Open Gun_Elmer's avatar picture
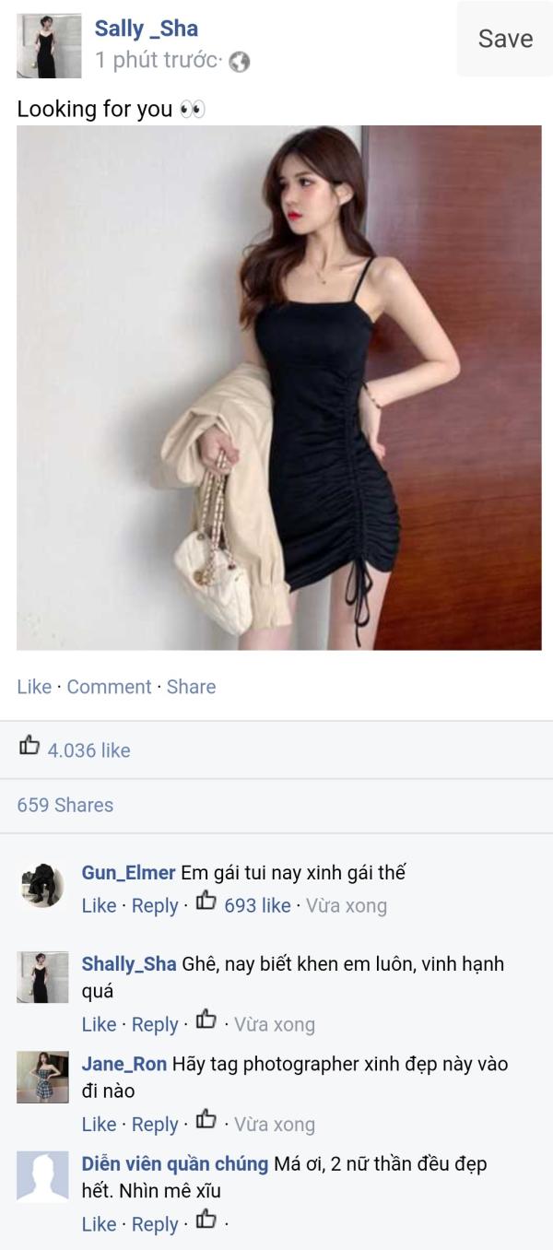This screenshot has height=1250, width=553. [x=42, y=885]
